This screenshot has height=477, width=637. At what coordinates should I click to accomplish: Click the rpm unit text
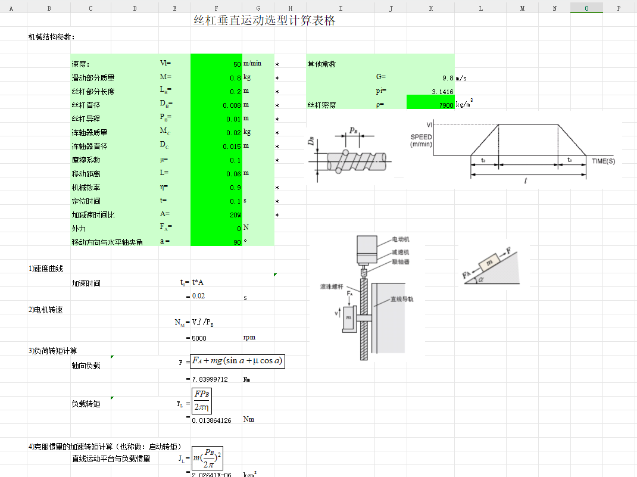point(249,337)
